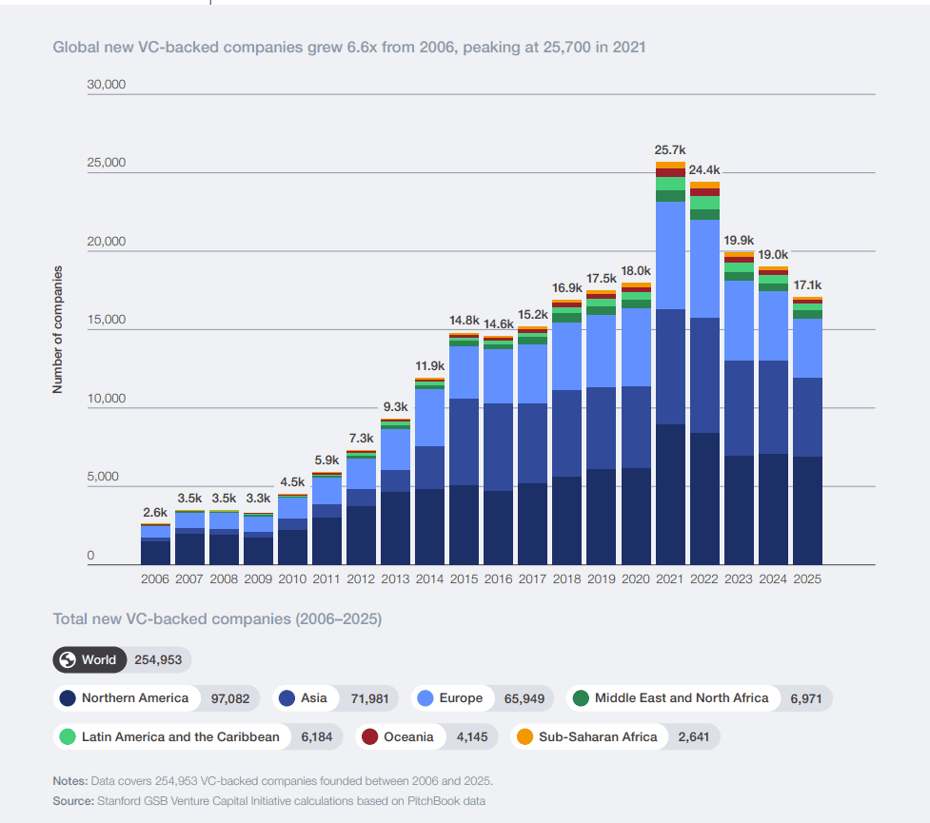The height and width of the screenshot is (823, 930).
Task: Click the 2025 stacked bar
Action: 807,430
